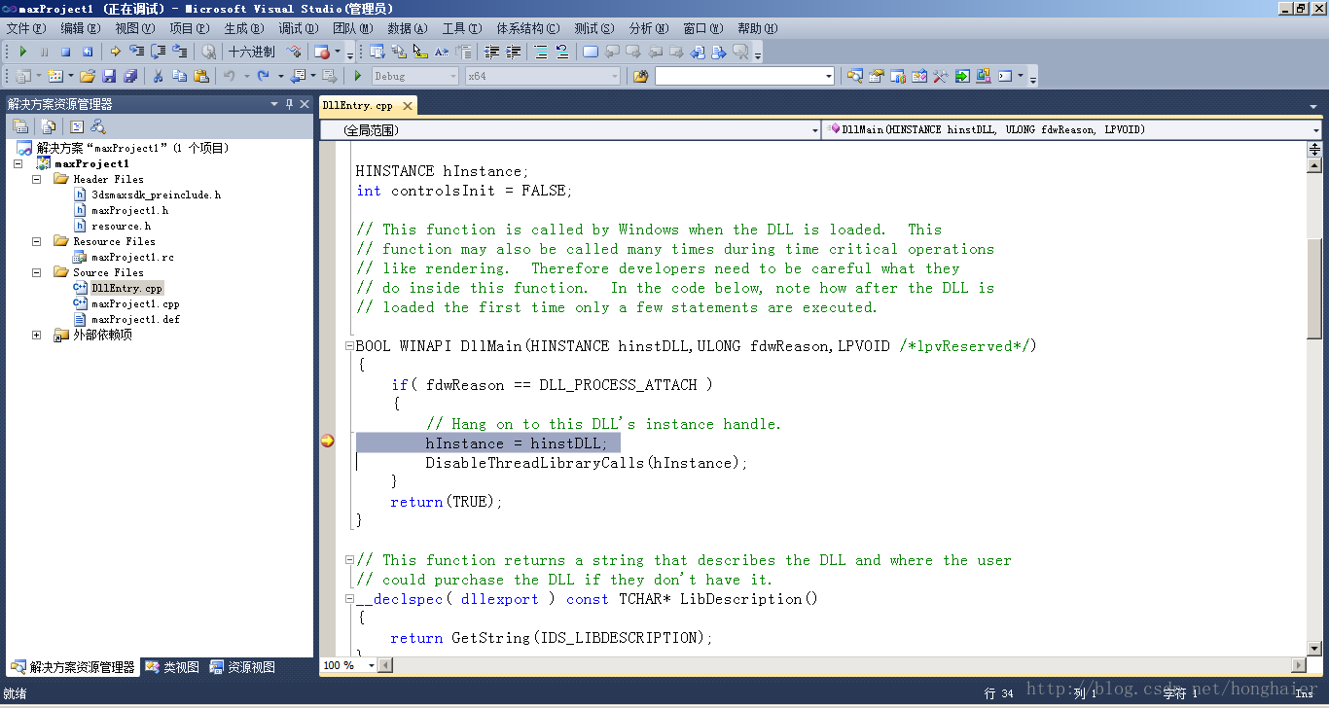1329x708 pixels.
Task: Click the Continue debugging play icon
Action: pos(23,52)
